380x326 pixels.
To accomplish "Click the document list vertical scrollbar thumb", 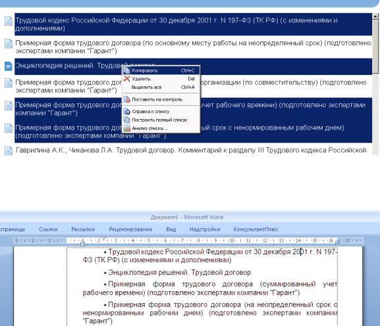I will coord(375,47).
